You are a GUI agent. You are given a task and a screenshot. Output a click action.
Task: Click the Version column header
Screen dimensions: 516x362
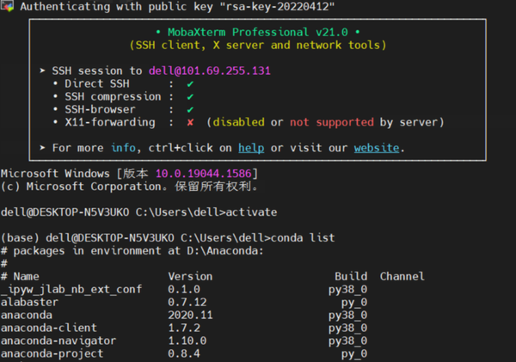pos(190,277)
